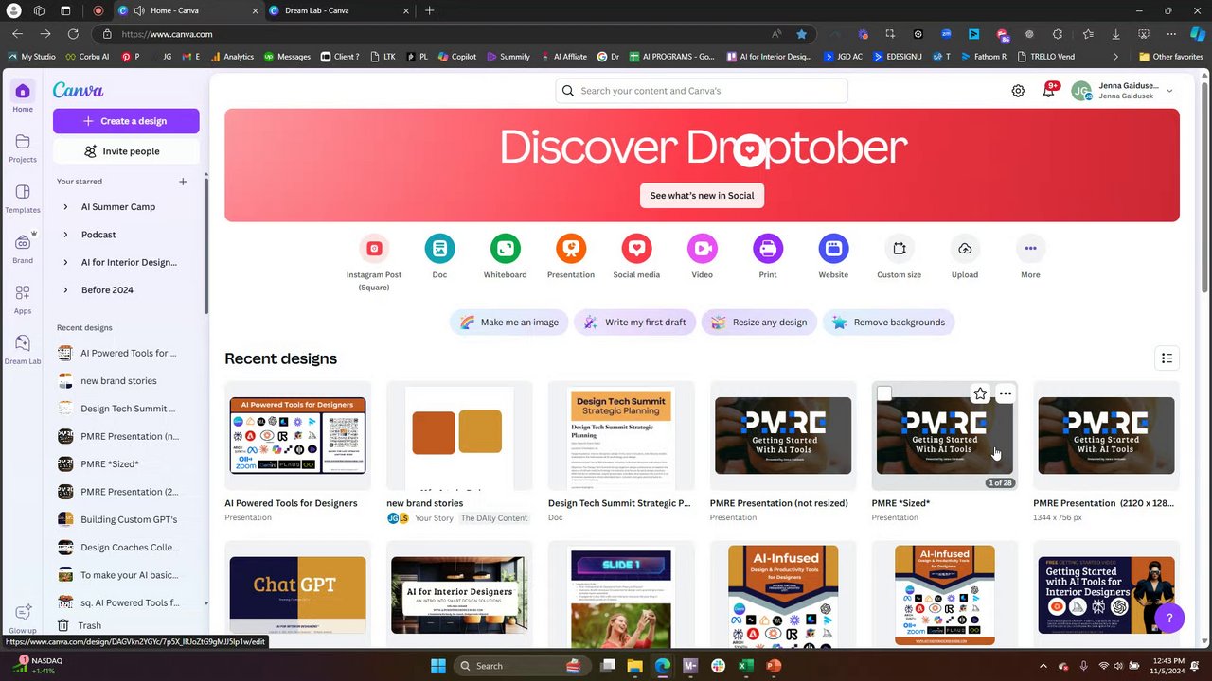Image resolution: width=1212 pixels, height=681 pixels.
Task: Click the Canva content search field
Action: pyautogui.click(x=702, y=91)
